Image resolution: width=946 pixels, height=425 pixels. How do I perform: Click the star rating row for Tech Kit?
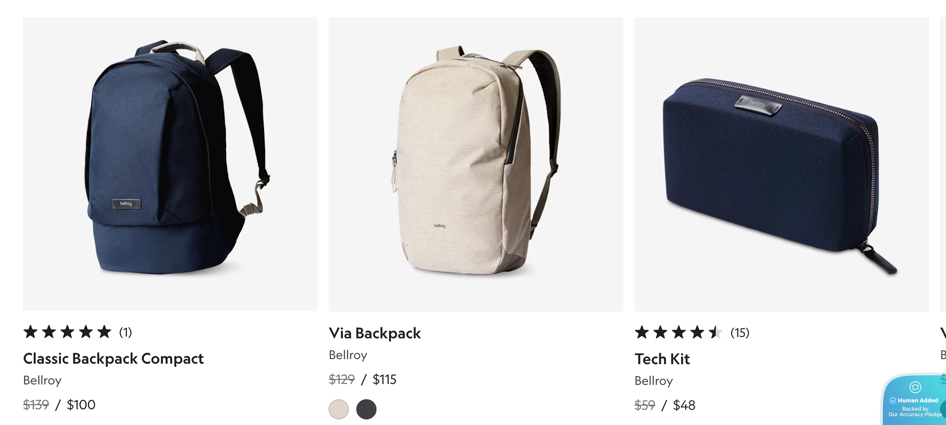coord(677,333)
